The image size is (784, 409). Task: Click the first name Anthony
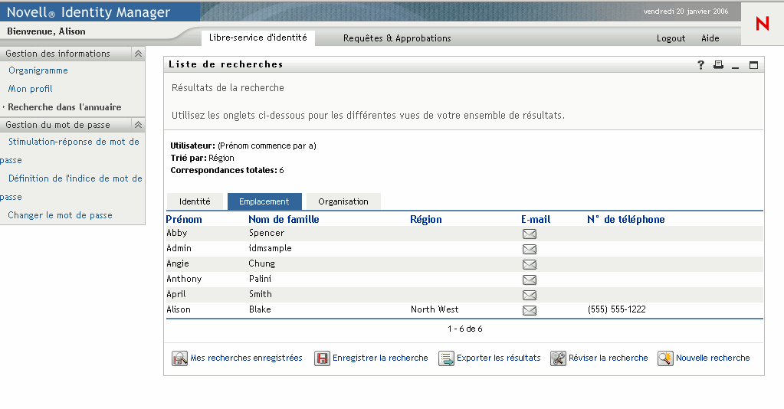(184, 279)
